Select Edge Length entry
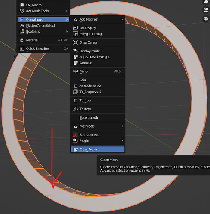The height and width of the screenshot is (214, 210). tap(97, 118)
